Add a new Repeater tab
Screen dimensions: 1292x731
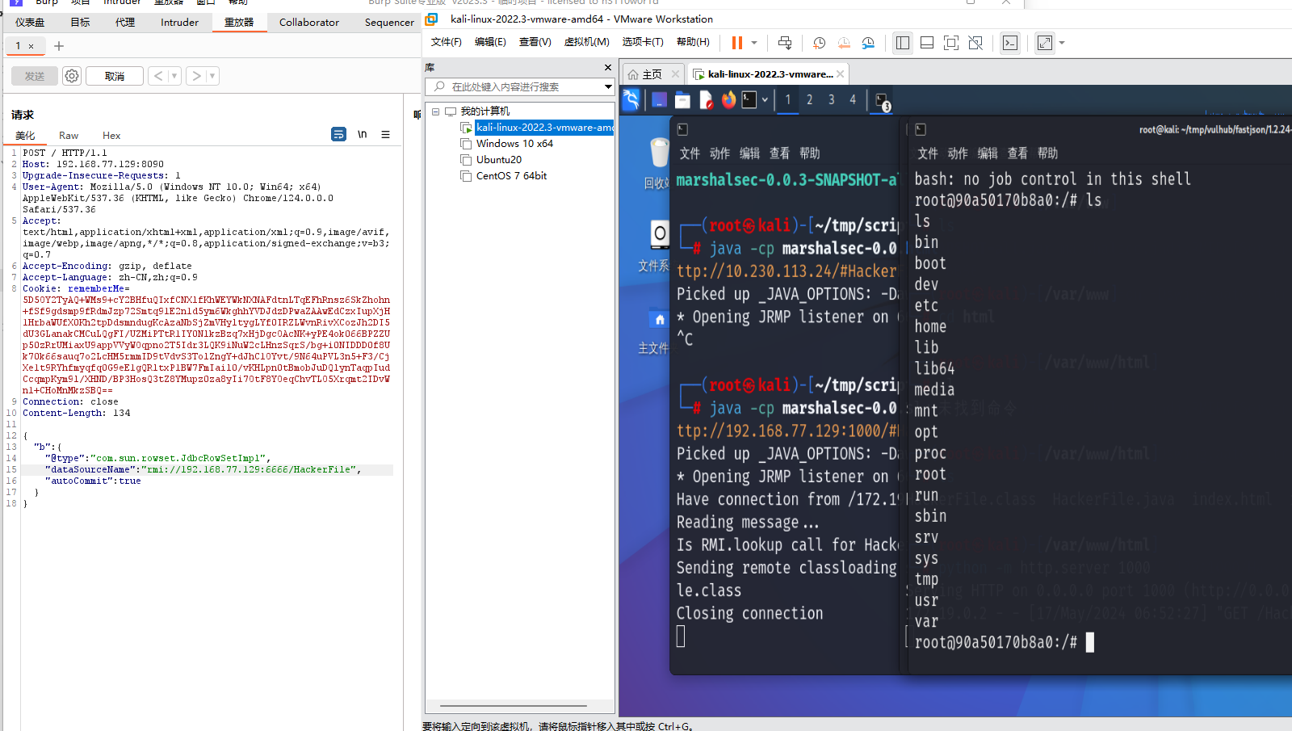click(59, 46)
